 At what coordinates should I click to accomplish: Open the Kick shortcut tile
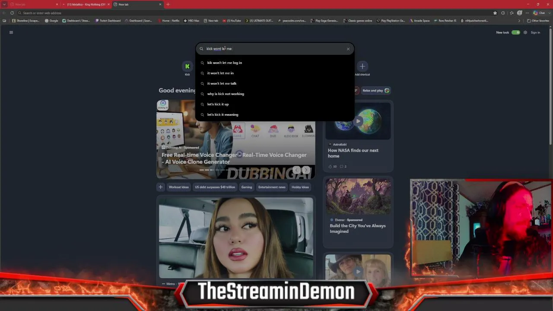pos(188,68)
